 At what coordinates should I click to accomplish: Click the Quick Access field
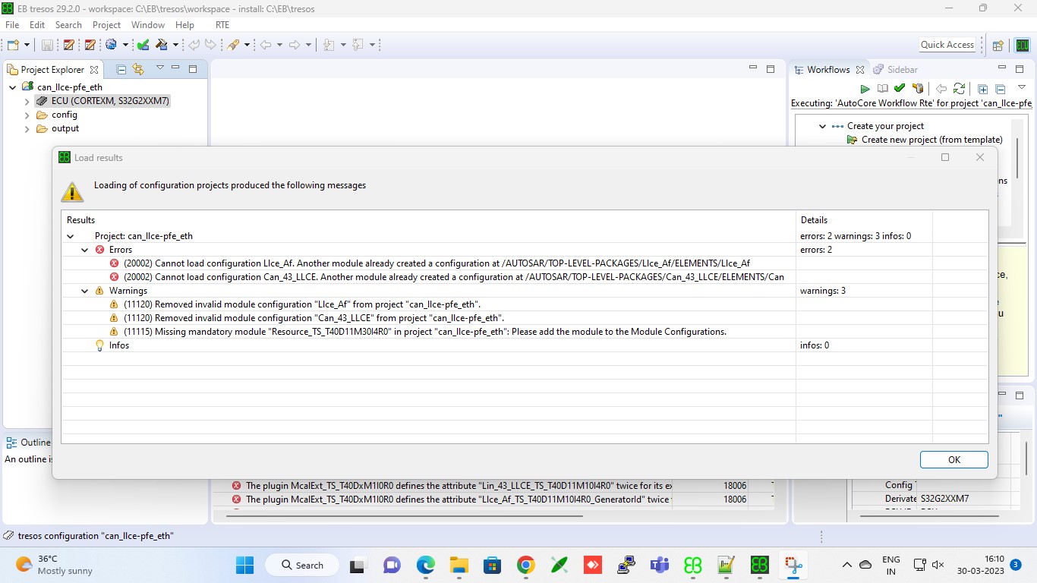[x=947, y=44]
